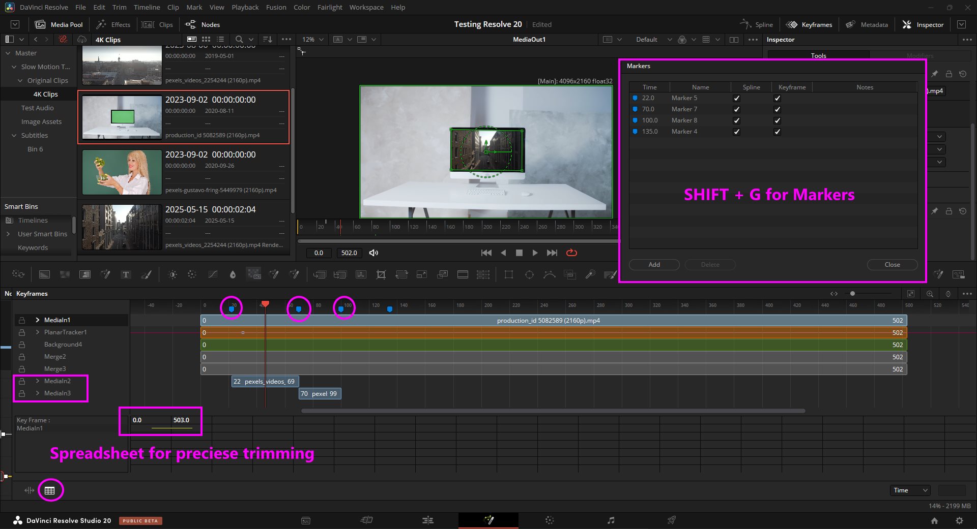Expand the MediaIn2 track
This screenshot has width=977, height=529.
[x=37, y=381]
